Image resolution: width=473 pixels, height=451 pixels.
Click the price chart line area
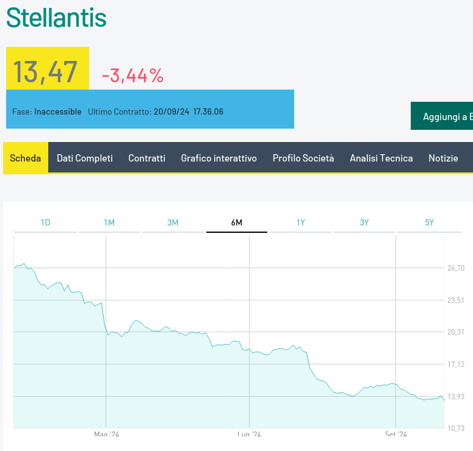tap(229, 346)
